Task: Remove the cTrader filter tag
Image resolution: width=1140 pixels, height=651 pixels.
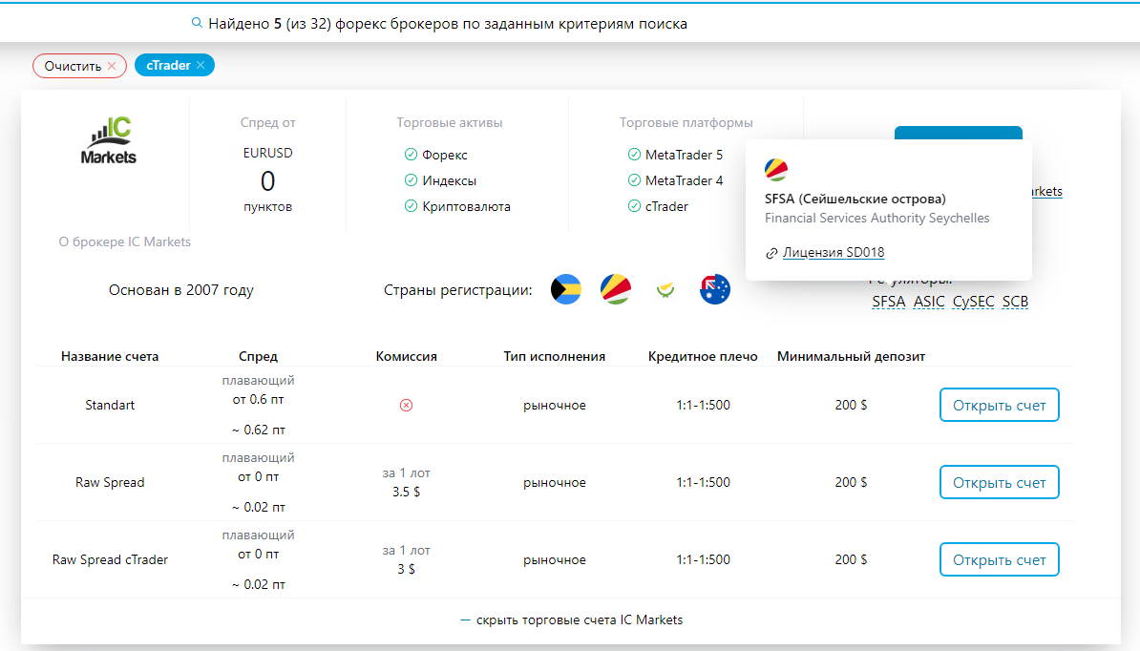Action: point(201,66)
